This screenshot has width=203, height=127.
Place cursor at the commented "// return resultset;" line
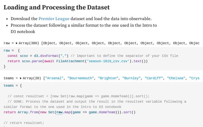24,123
